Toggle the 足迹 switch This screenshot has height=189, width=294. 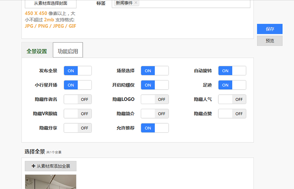232,85
